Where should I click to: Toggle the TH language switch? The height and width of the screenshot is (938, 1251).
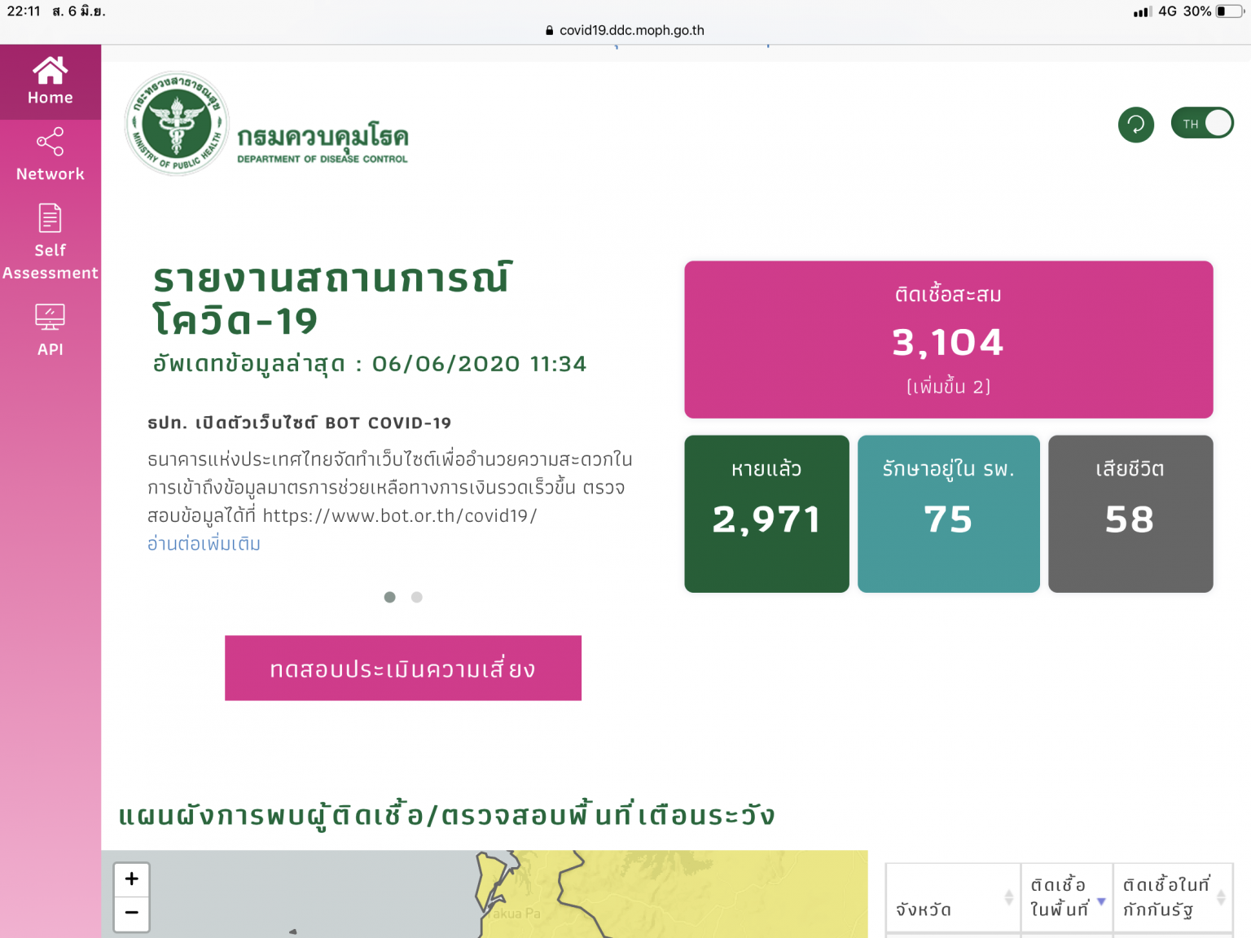(1202, 123)
